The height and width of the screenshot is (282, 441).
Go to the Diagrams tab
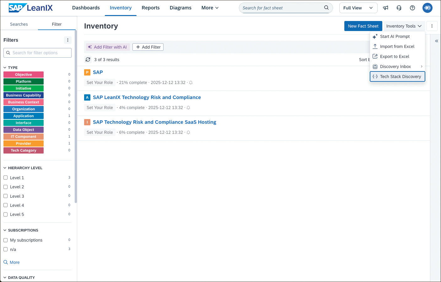[x=180, y=8]
